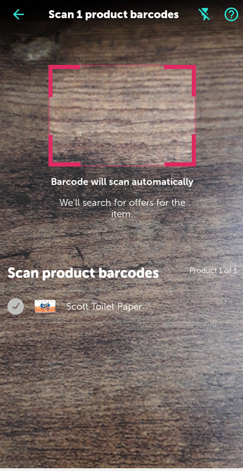Go back using the teal arrow
Screen dimensions: 243x471
tap(18, 14)
